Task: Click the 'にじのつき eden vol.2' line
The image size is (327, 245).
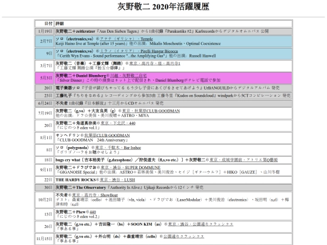Action: point(78,217)
